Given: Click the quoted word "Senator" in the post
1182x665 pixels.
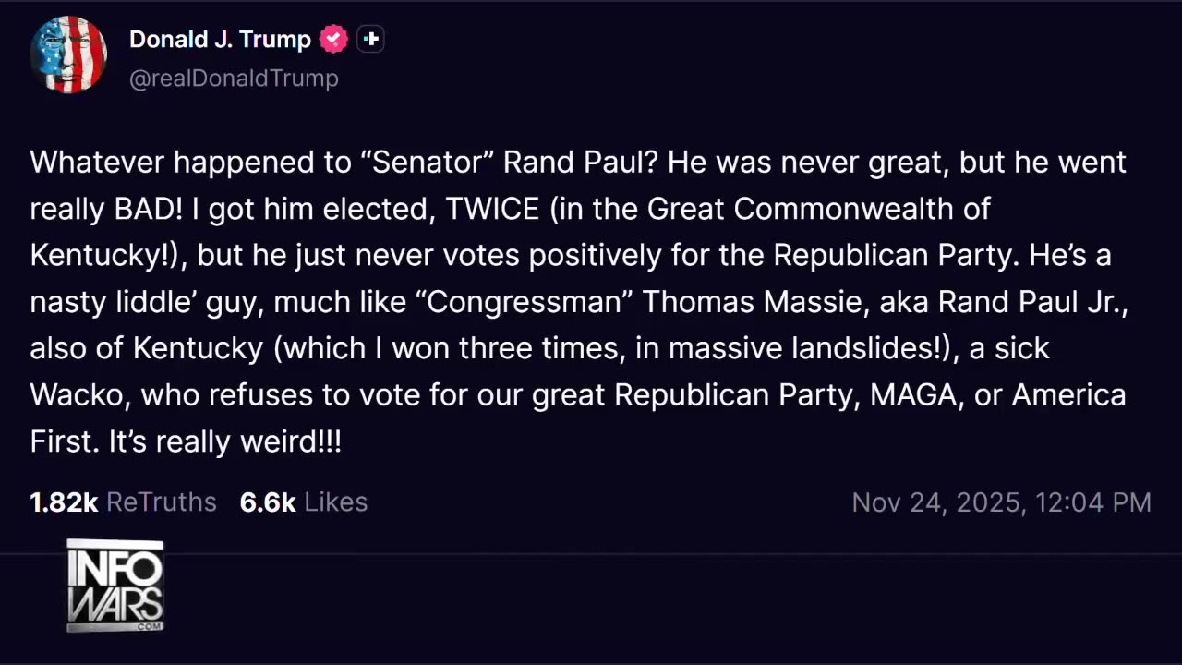Looking at the screenshot, I should (436, 163).
